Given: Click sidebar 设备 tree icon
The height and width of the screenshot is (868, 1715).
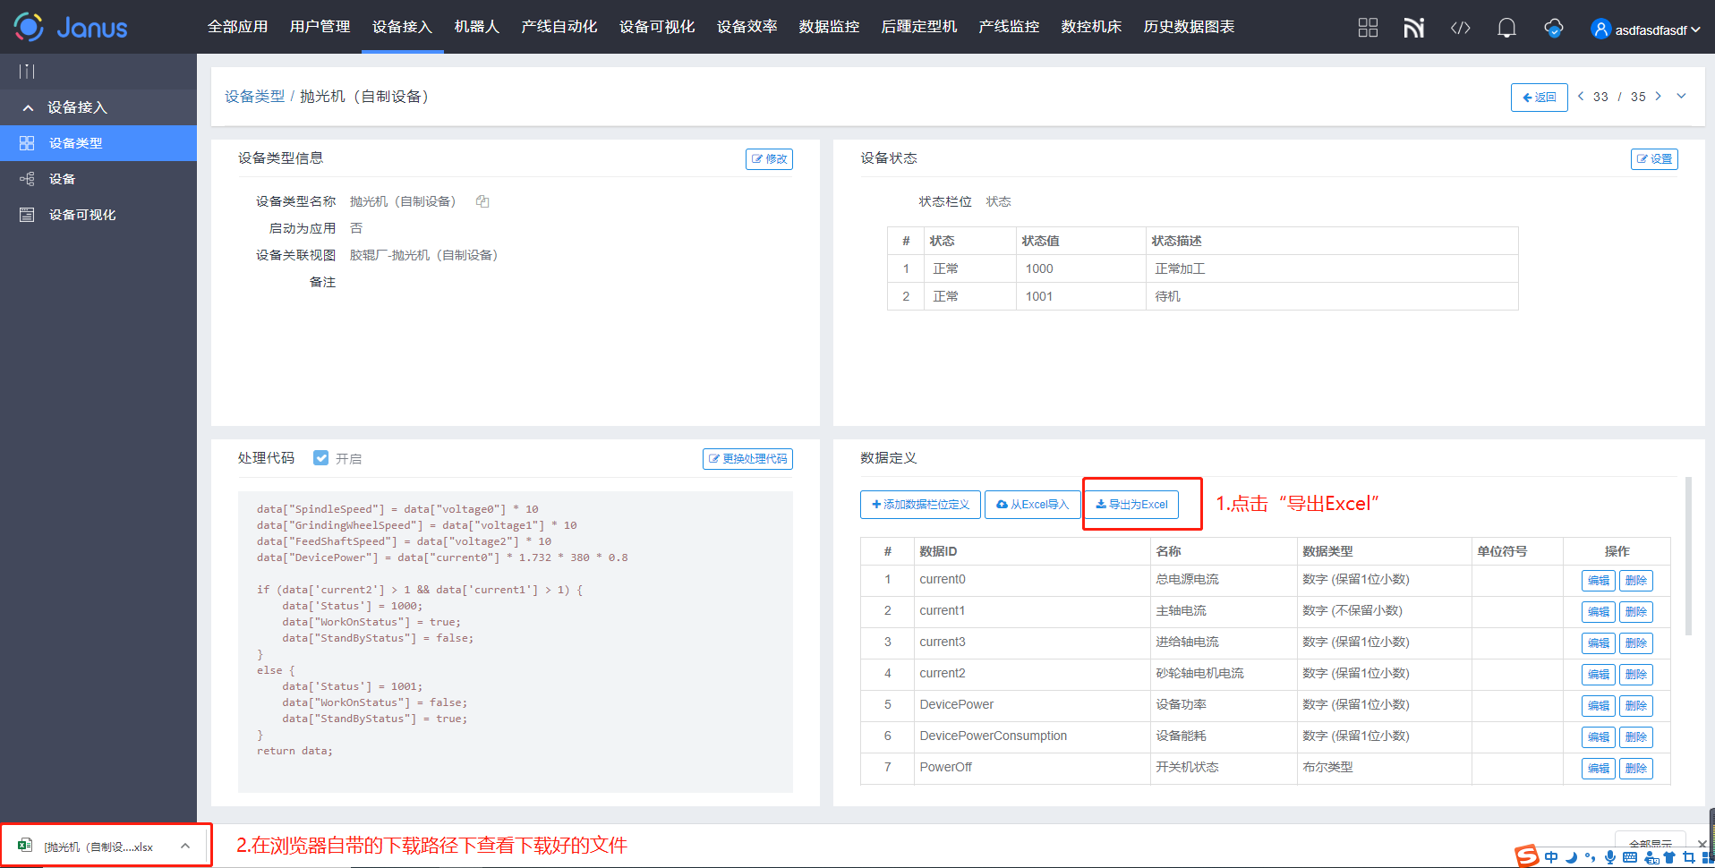Looking at the screenshot, I should click(27, 179).
